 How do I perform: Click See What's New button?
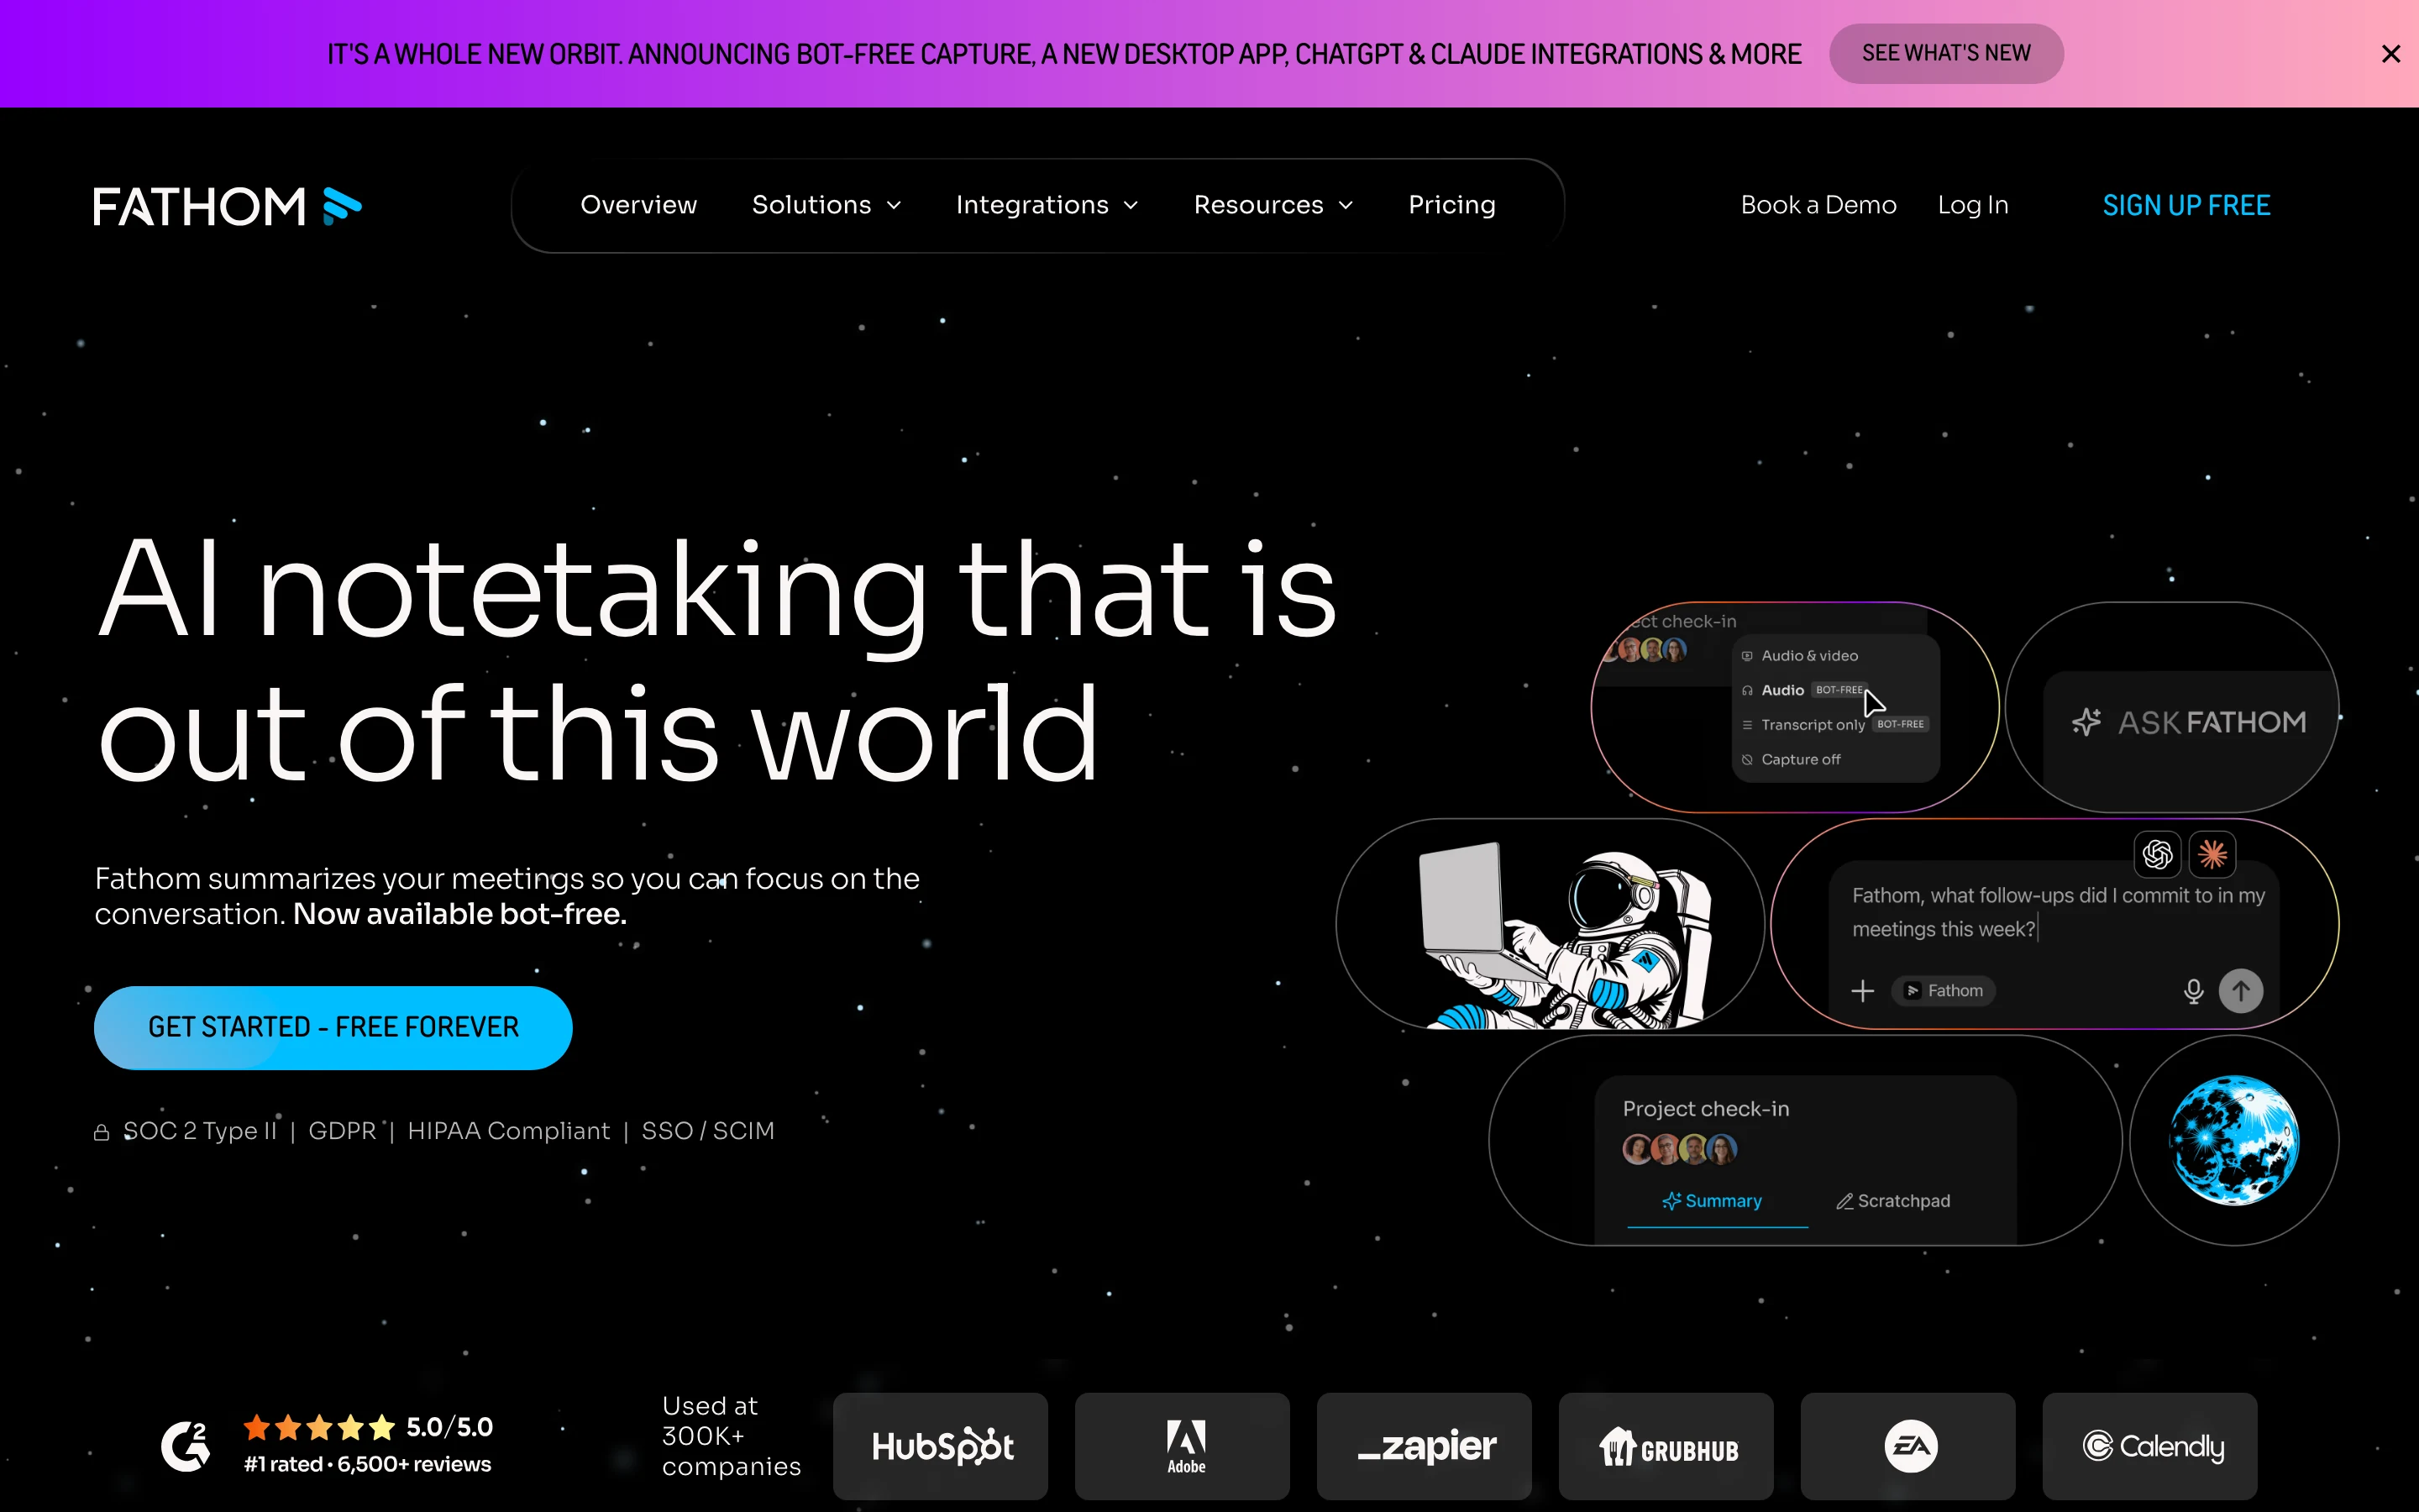tap(1945, 53)
